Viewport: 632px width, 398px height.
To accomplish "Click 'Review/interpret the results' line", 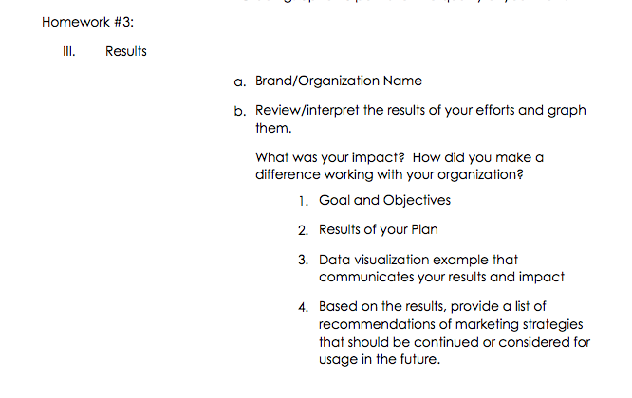I will (420, 110).
